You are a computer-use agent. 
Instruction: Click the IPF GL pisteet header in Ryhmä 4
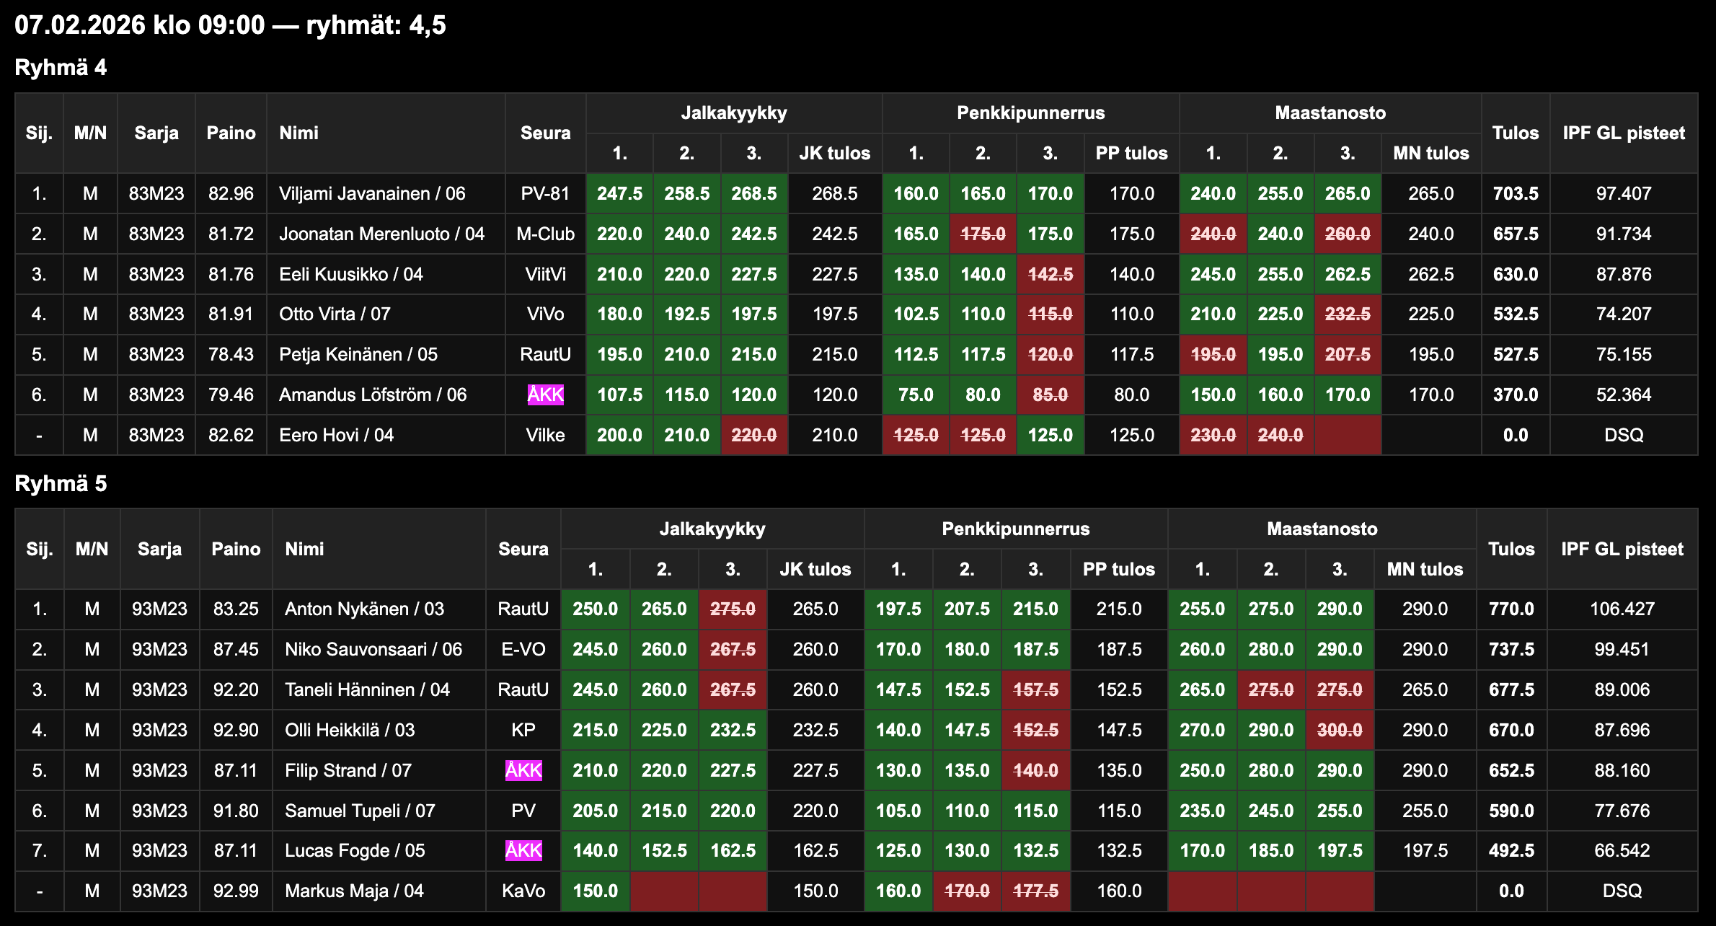point(1623,133)
